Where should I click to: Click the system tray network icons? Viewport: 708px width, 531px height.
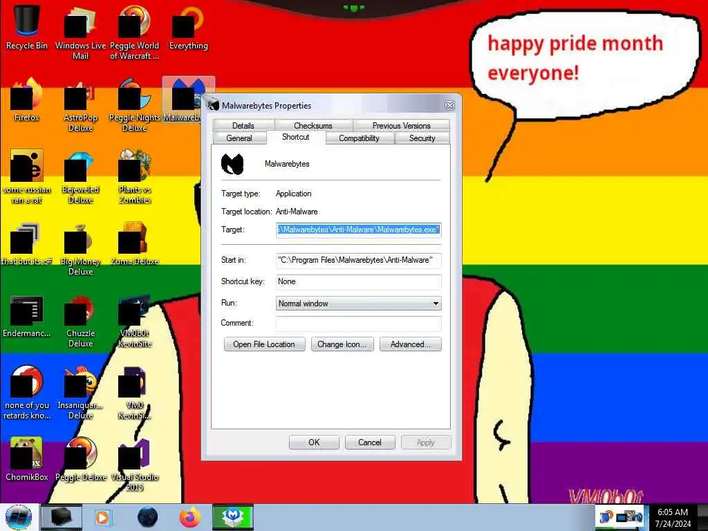click(x=621, y=516)
